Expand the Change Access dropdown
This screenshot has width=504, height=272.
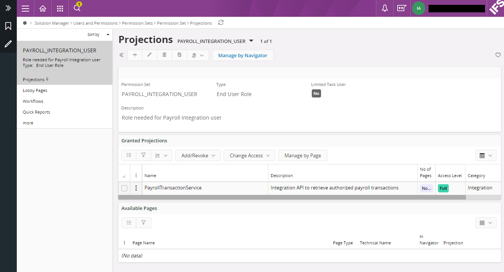249,155
